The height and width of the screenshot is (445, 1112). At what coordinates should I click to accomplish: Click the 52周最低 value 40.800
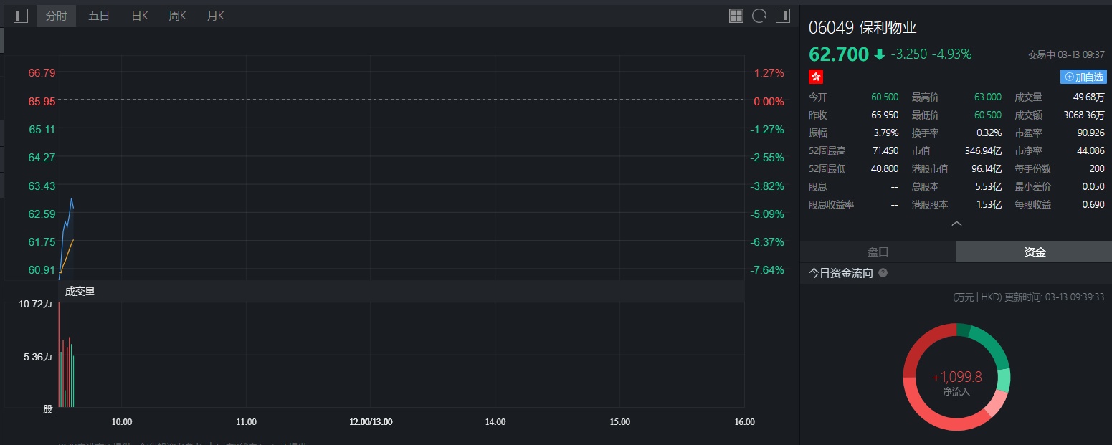coord(885,168)
